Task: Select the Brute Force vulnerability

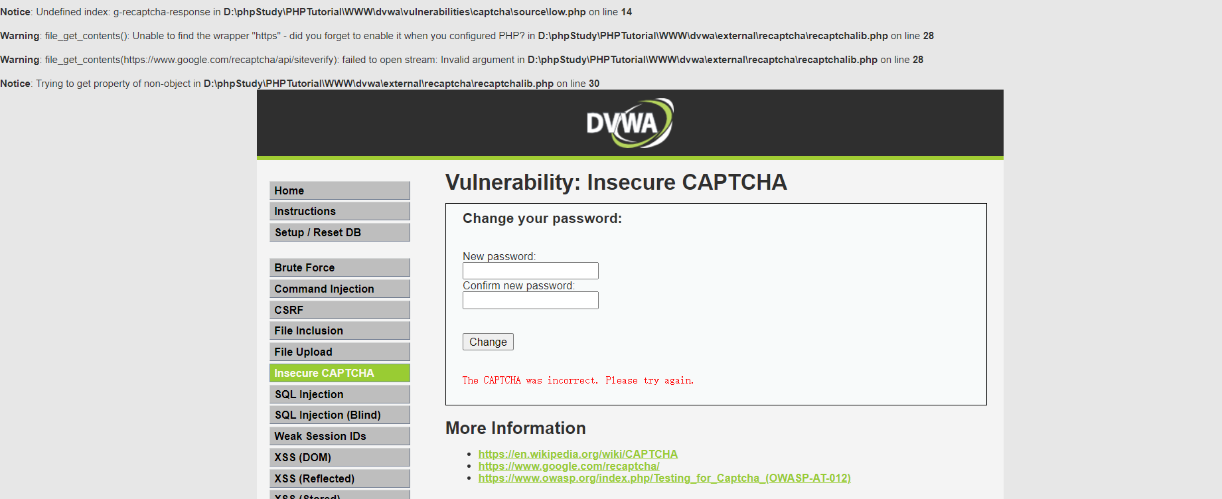Action: (339, 267)
